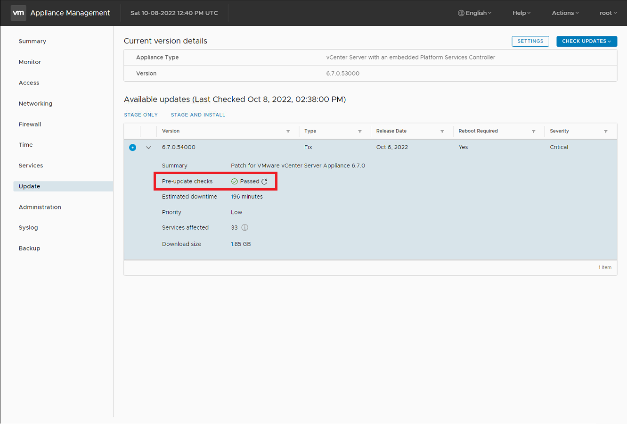Open the Syslog section
The width and height of the screenshot is (627, 424).
[28, 228]
